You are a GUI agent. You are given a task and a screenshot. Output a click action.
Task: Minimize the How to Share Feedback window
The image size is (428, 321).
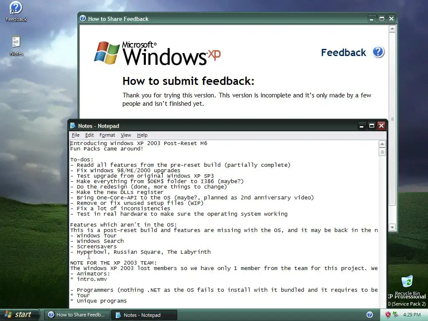coord(372,18)
